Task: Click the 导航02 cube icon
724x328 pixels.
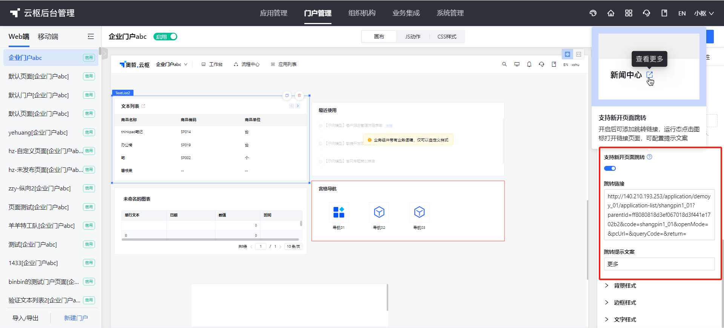Action: click(379, 212)
